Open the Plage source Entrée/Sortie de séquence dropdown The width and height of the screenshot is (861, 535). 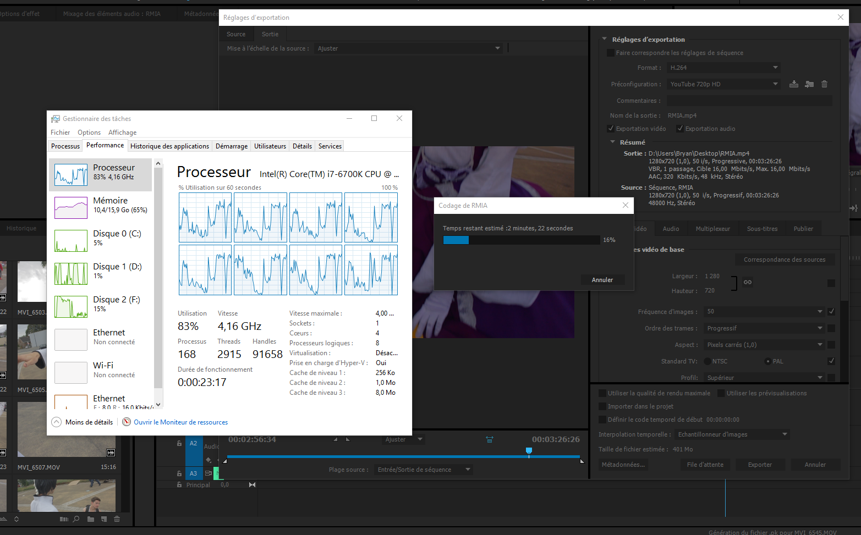[x=424, y=470]
